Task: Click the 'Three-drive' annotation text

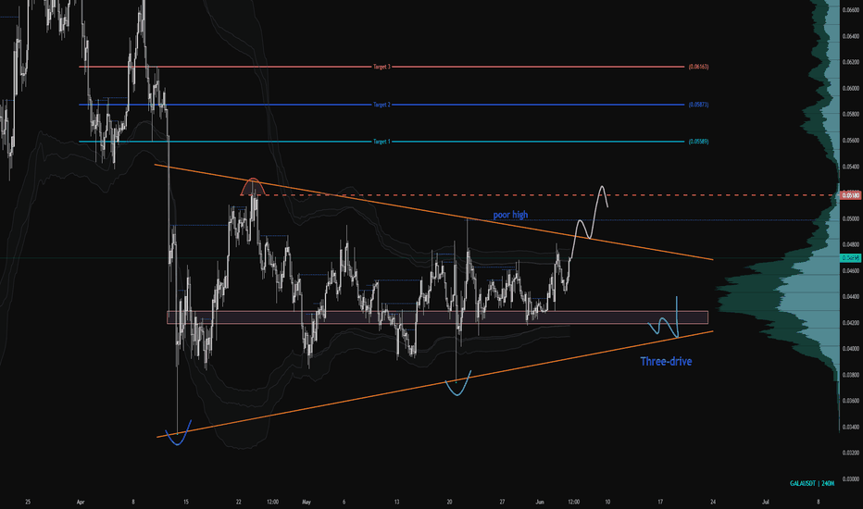Action: (x=666, y=362)
